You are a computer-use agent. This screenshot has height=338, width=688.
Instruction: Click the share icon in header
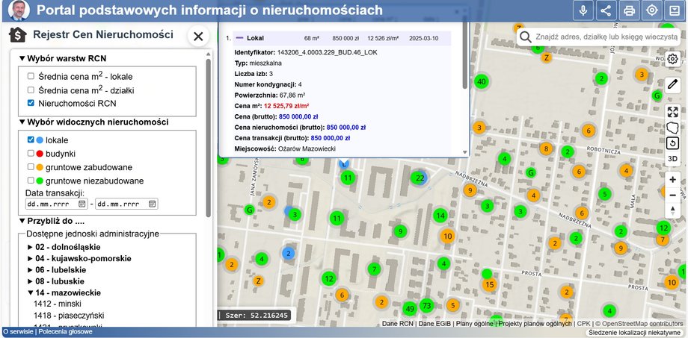pyautogui.click(x=606, y=10)
